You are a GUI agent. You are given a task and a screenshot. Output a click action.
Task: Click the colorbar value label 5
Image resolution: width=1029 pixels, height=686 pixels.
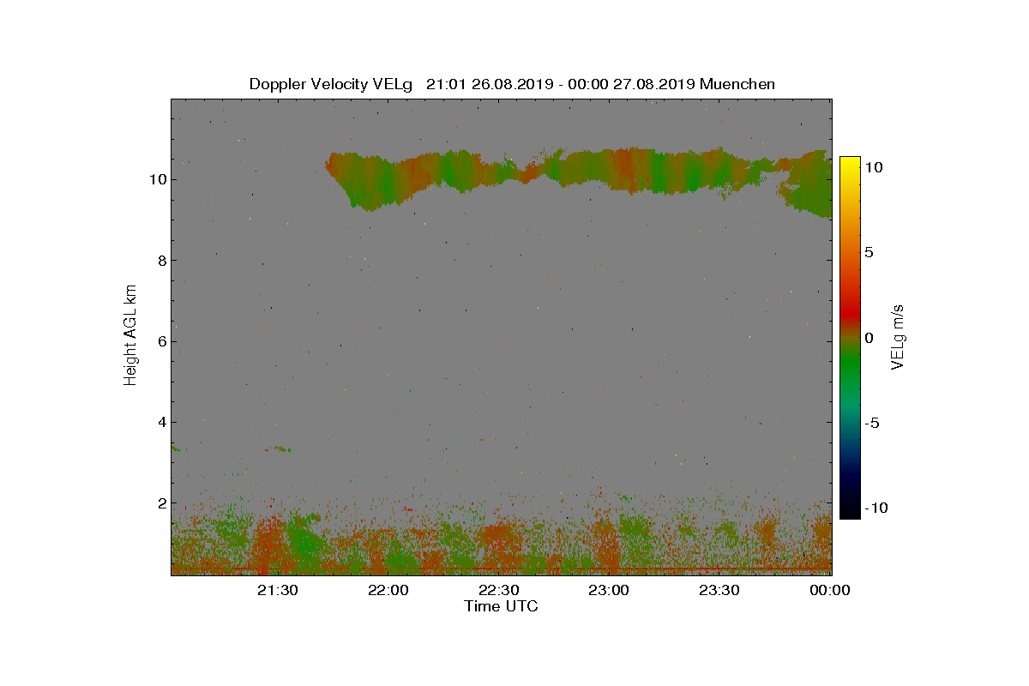click(869, 252)
